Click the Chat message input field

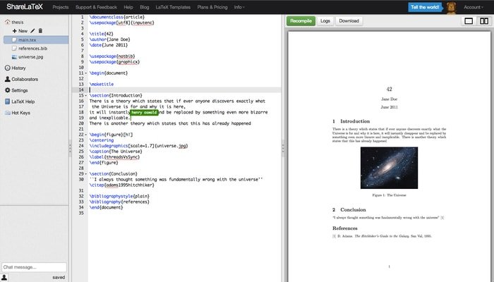[x=34, y=267]
